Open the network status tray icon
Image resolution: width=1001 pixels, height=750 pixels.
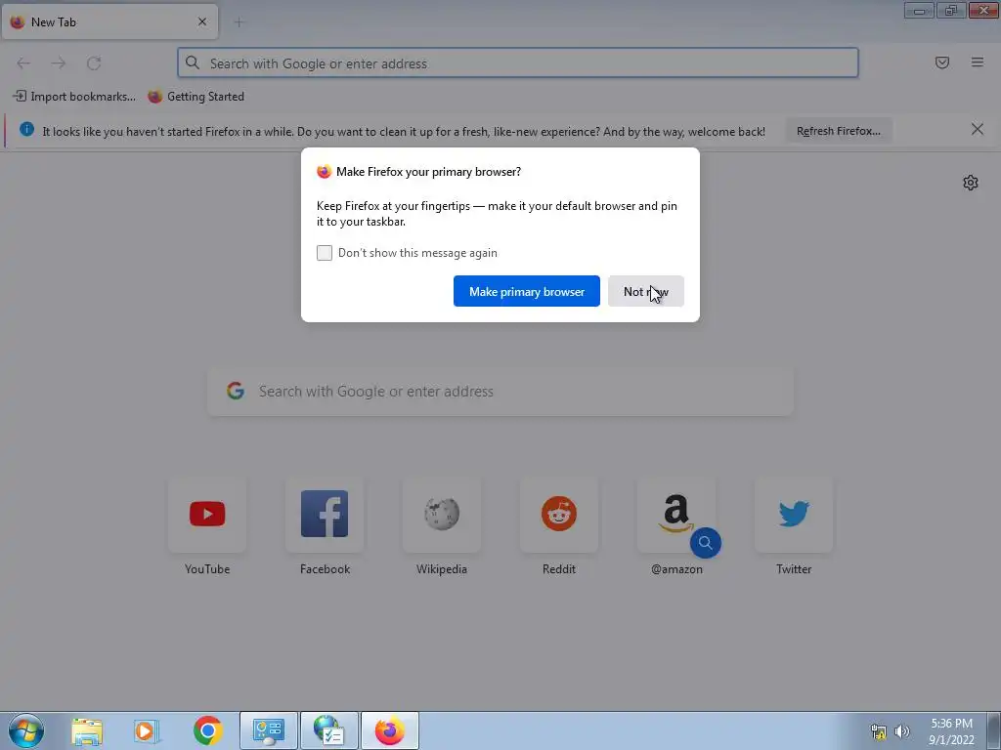[879, 731]
